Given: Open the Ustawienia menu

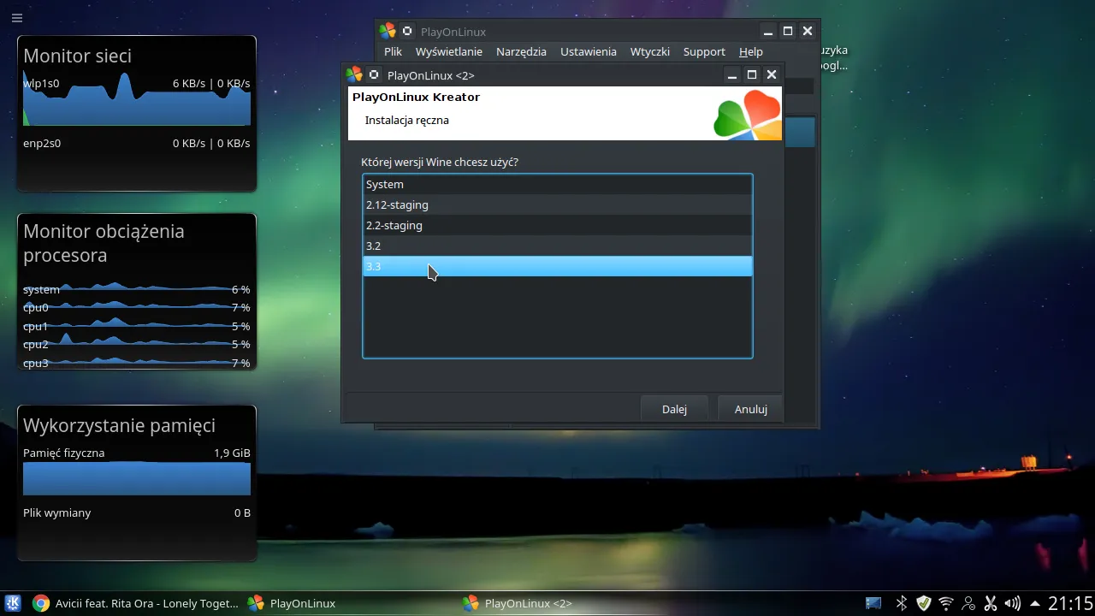Looking at the screenshot, I should tap(589, 51).
